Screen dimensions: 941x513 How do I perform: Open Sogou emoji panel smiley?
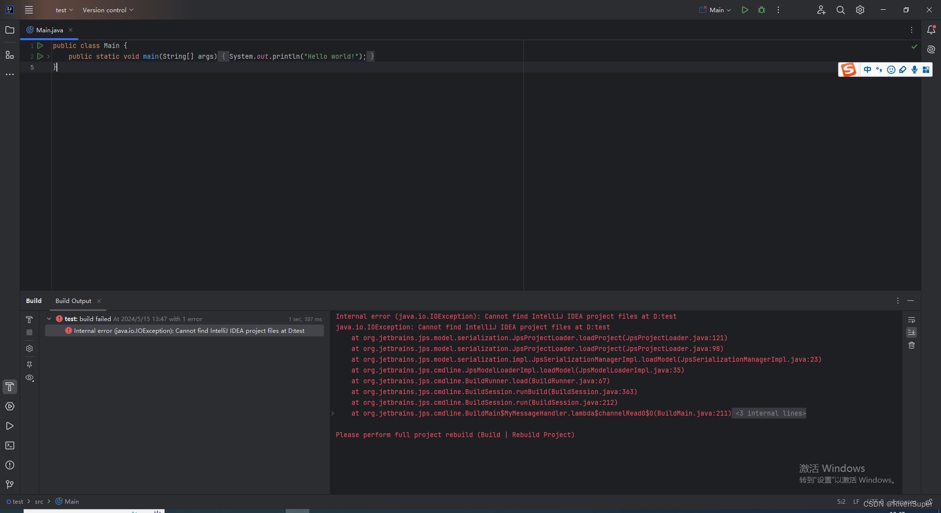pos(891,70)
